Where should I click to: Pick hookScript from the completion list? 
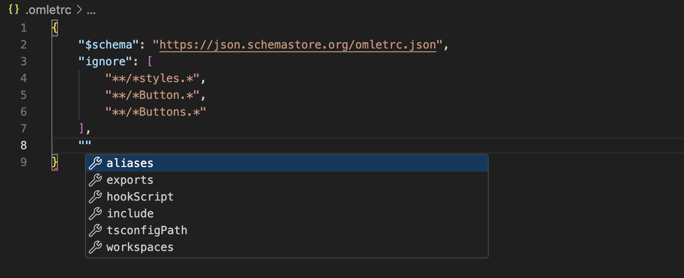coord(140,197)
